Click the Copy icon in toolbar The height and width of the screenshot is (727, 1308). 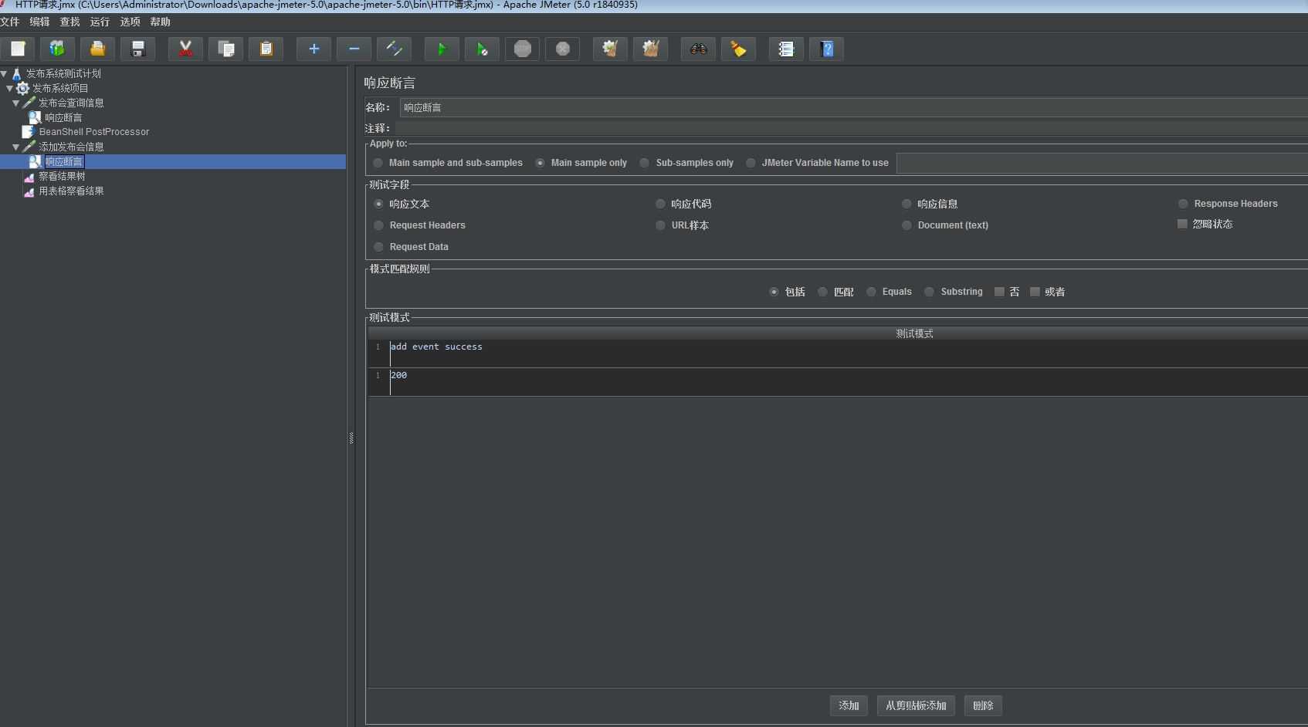(226, 49)
